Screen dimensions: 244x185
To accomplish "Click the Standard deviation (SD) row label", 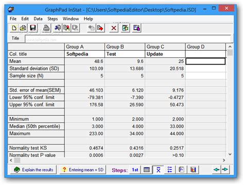I will (x=36, y=68).
